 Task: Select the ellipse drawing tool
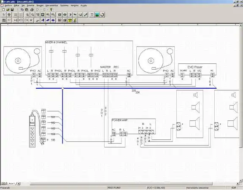point(65,15)
